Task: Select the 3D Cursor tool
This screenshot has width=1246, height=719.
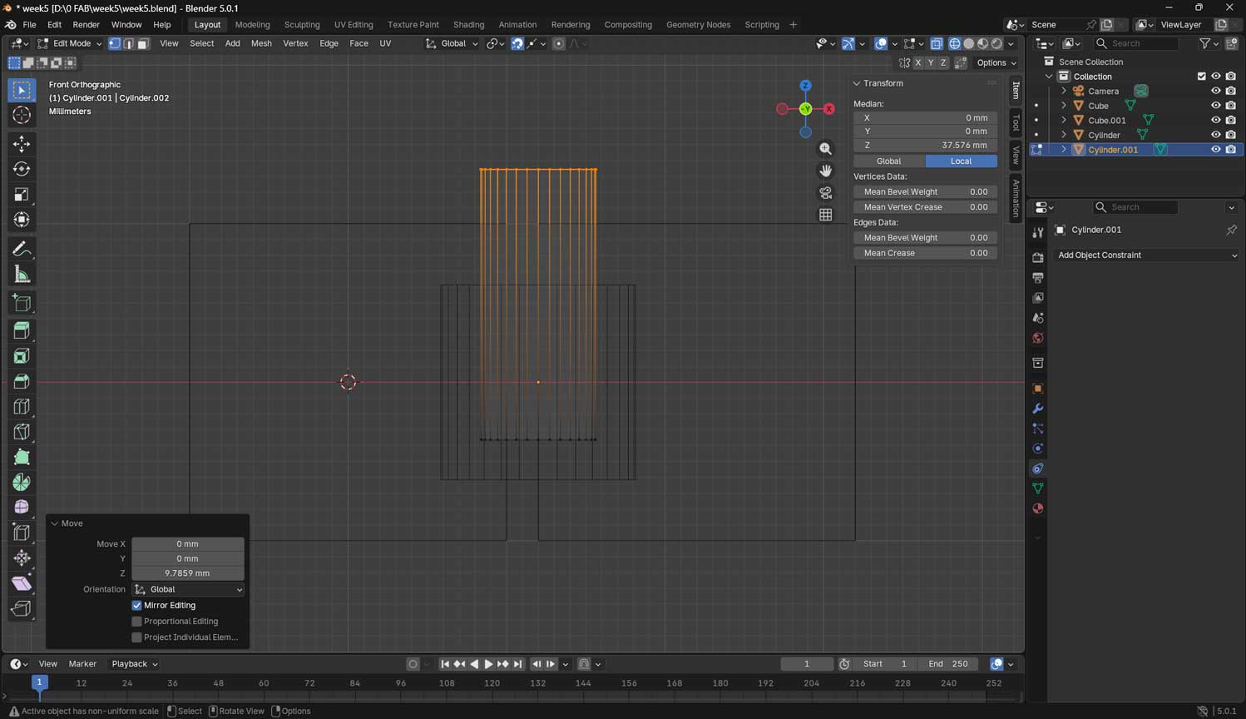Action: point(22,115)
